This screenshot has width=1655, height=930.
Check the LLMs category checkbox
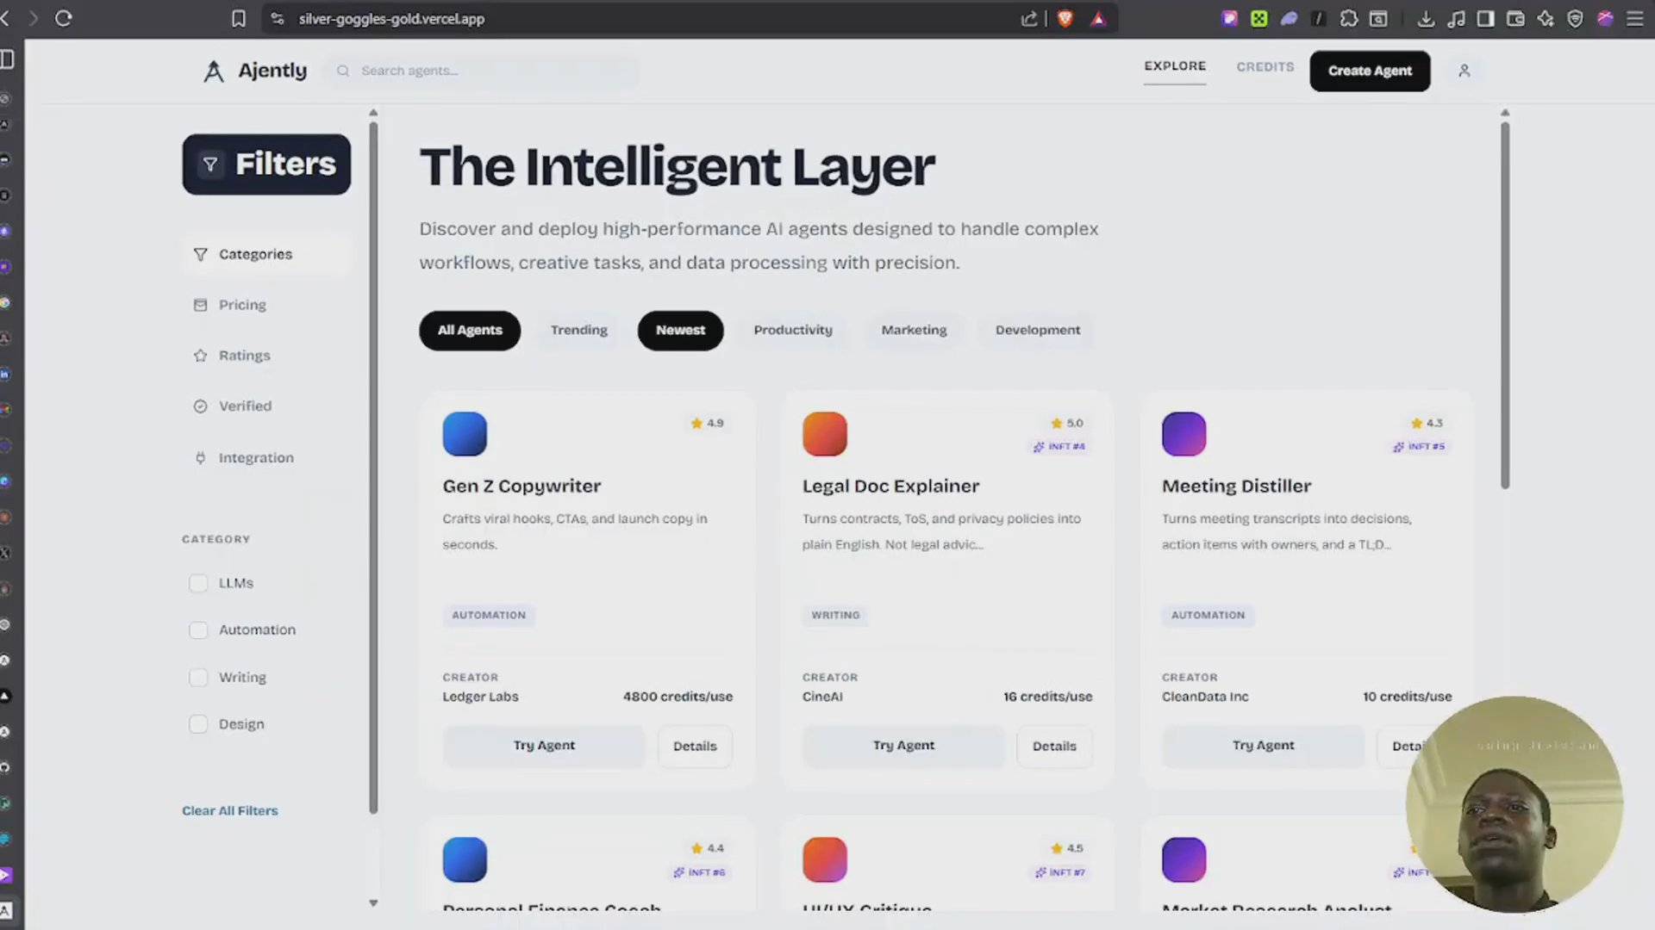tap(198, 583)
